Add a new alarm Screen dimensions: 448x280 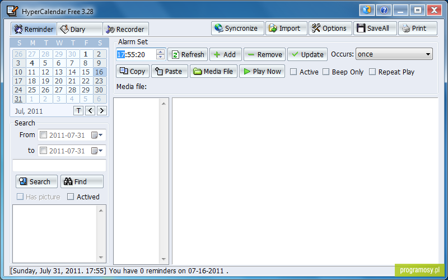click(226, 54)
